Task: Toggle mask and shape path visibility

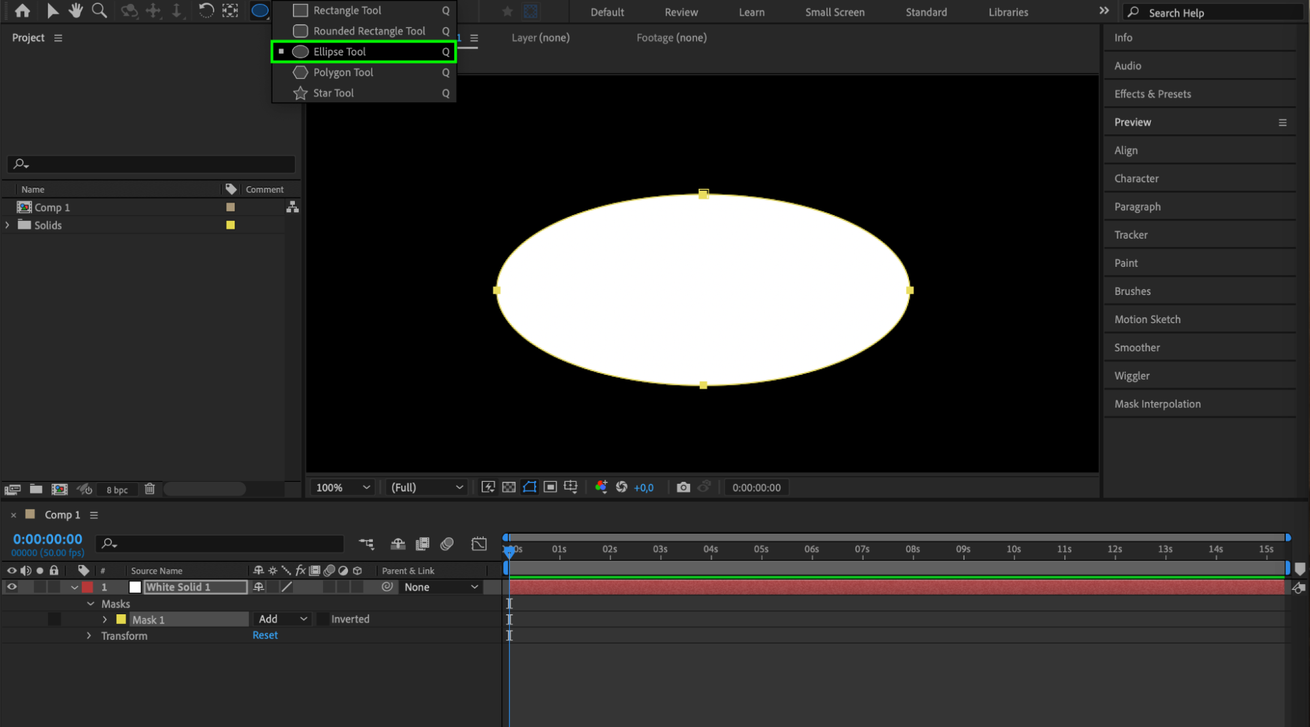Action: click(x=530, y=487)
